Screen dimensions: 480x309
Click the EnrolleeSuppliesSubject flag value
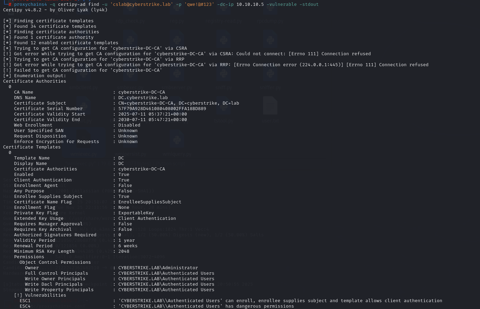click(150, 202)
